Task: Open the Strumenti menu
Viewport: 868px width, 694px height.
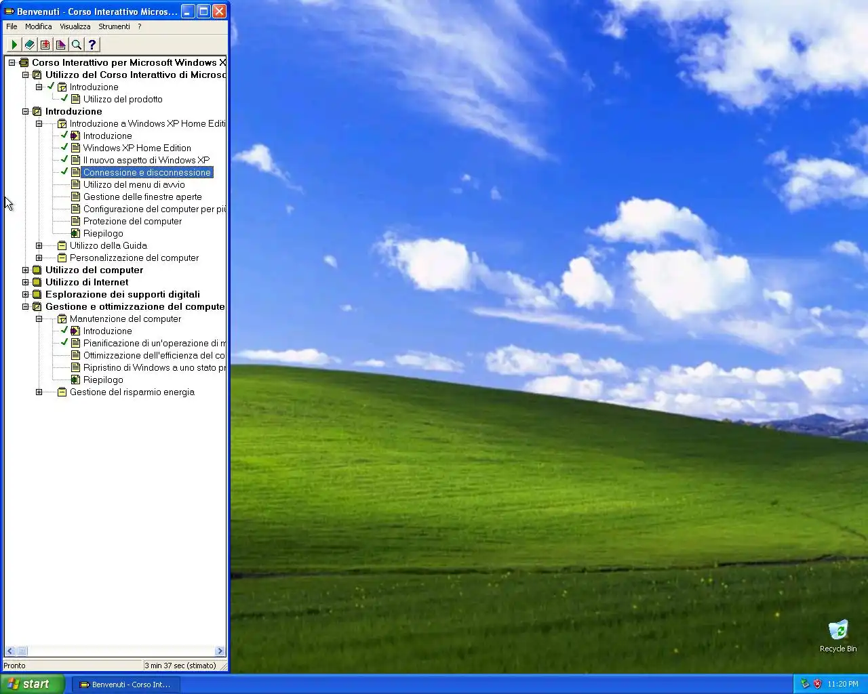Action: (114, 26)
